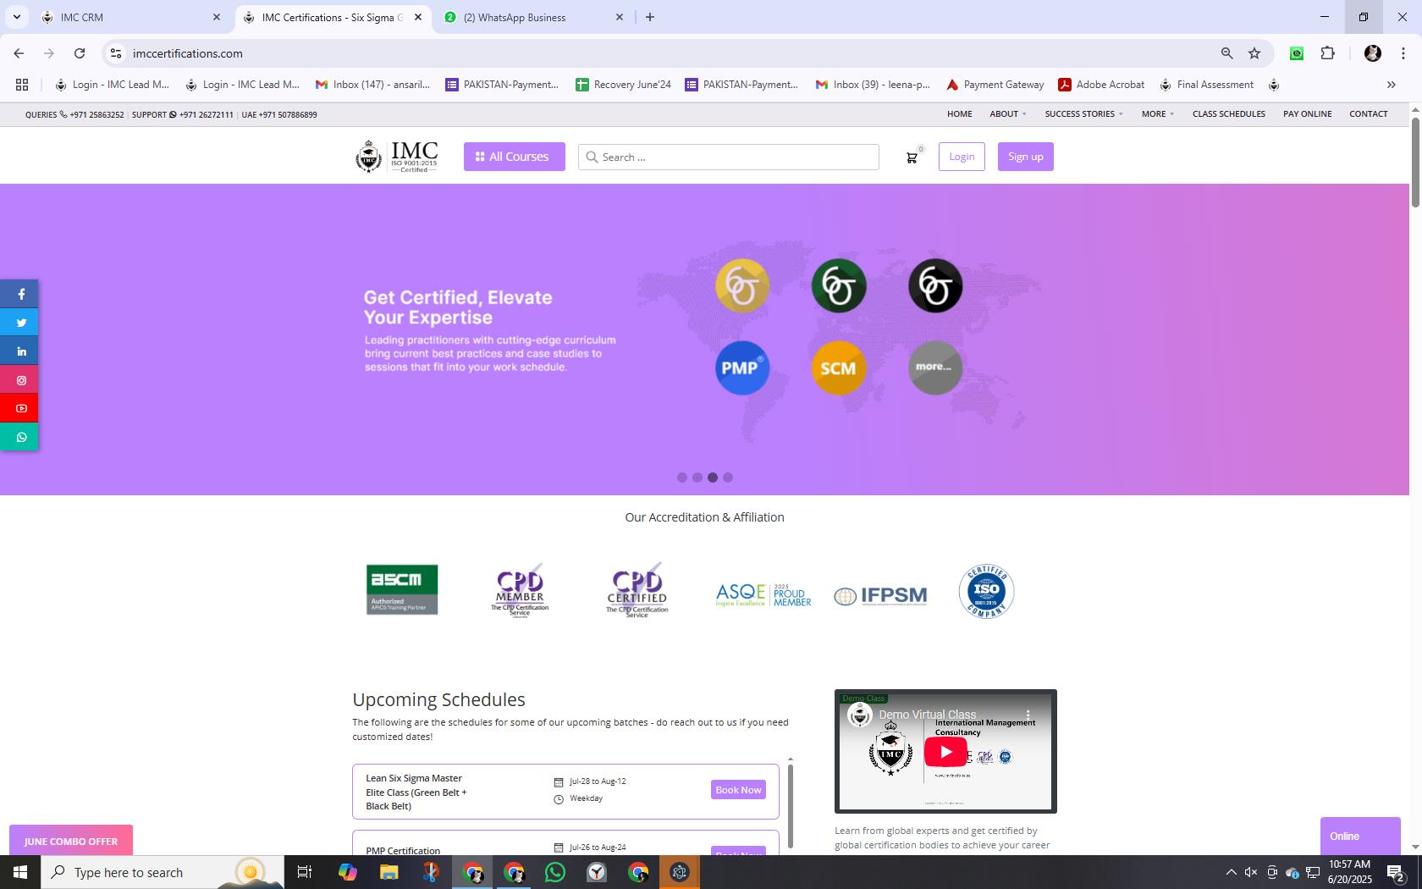Expand the MORE dropdown menu
The height and width of the screenshot is (889, 1422).
[x=1157, y=114]
